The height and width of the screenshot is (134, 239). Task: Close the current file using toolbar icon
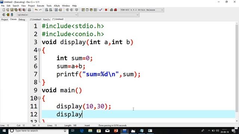coord(20,10)
